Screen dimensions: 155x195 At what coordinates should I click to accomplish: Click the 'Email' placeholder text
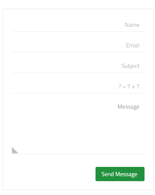click(133, 45)
